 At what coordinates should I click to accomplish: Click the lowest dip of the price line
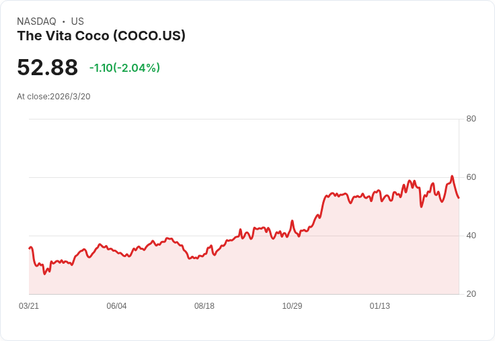(44, 274)
